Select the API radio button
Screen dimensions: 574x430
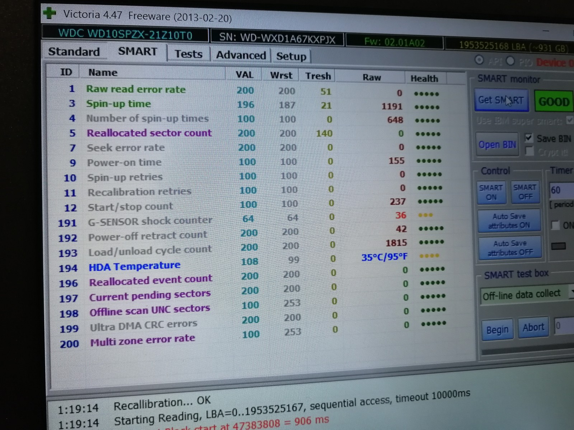[479, 60]
